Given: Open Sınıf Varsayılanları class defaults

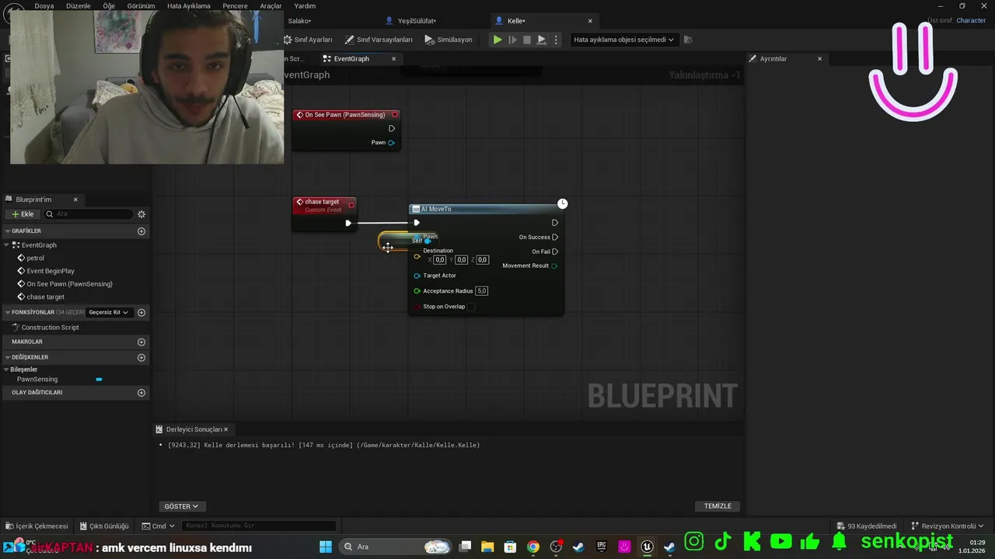Looking at the screenshot, I should pos(379,40).
